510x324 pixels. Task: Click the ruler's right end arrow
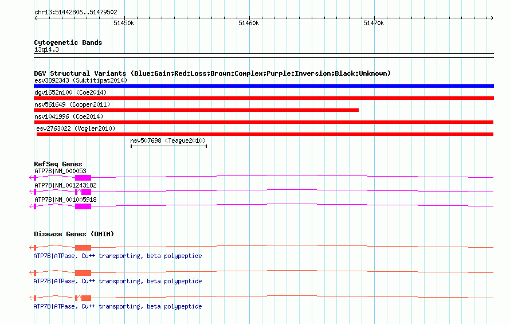[x=492, y=18]
